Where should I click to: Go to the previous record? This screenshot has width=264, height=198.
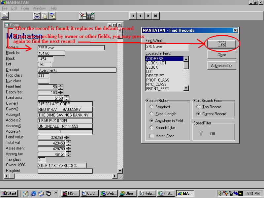tap(140, 16)
